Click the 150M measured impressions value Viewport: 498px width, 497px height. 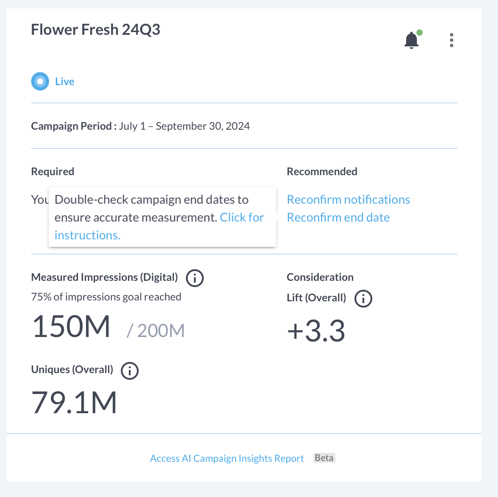[71, 326]
